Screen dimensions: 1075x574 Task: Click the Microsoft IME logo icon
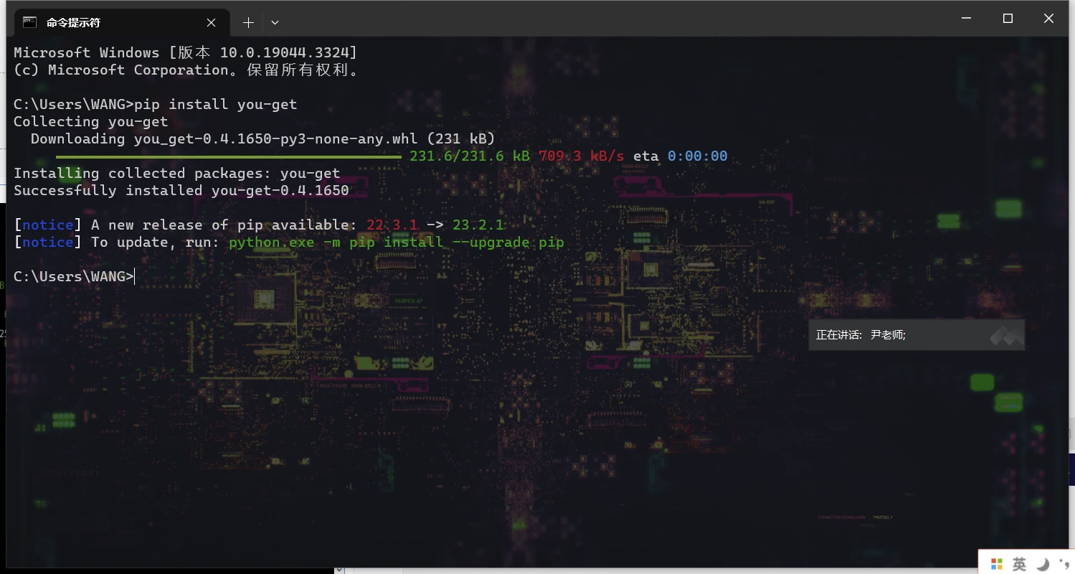(x=996, y=564)
